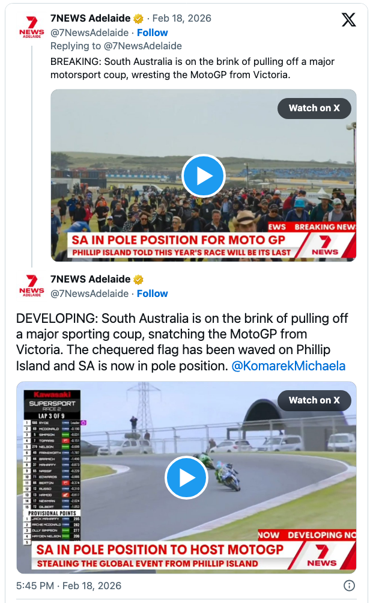Click the verified badge on the second tweet
The width and height of the screenshot is (373, 603).
tap(139, 280)
